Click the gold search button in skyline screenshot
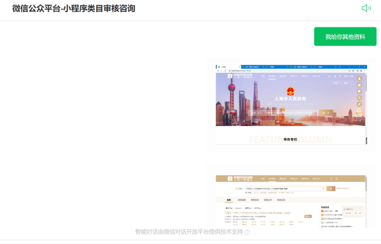This screenshot has width=381, height=244. [326, 113]
